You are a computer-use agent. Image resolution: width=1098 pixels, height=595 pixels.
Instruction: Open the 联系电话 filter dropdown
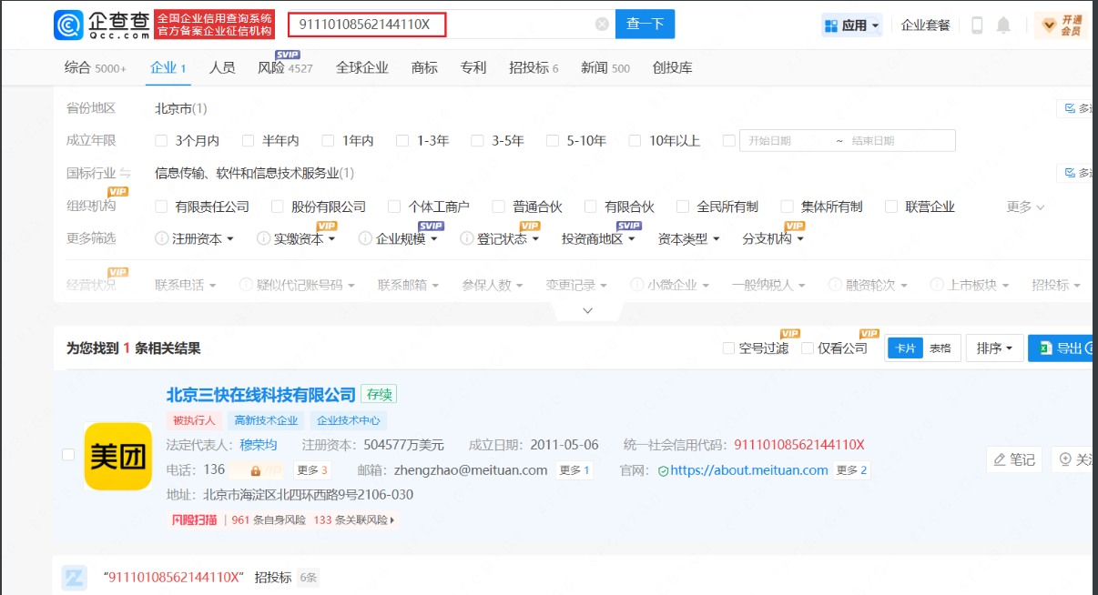[x=186, y=285]
